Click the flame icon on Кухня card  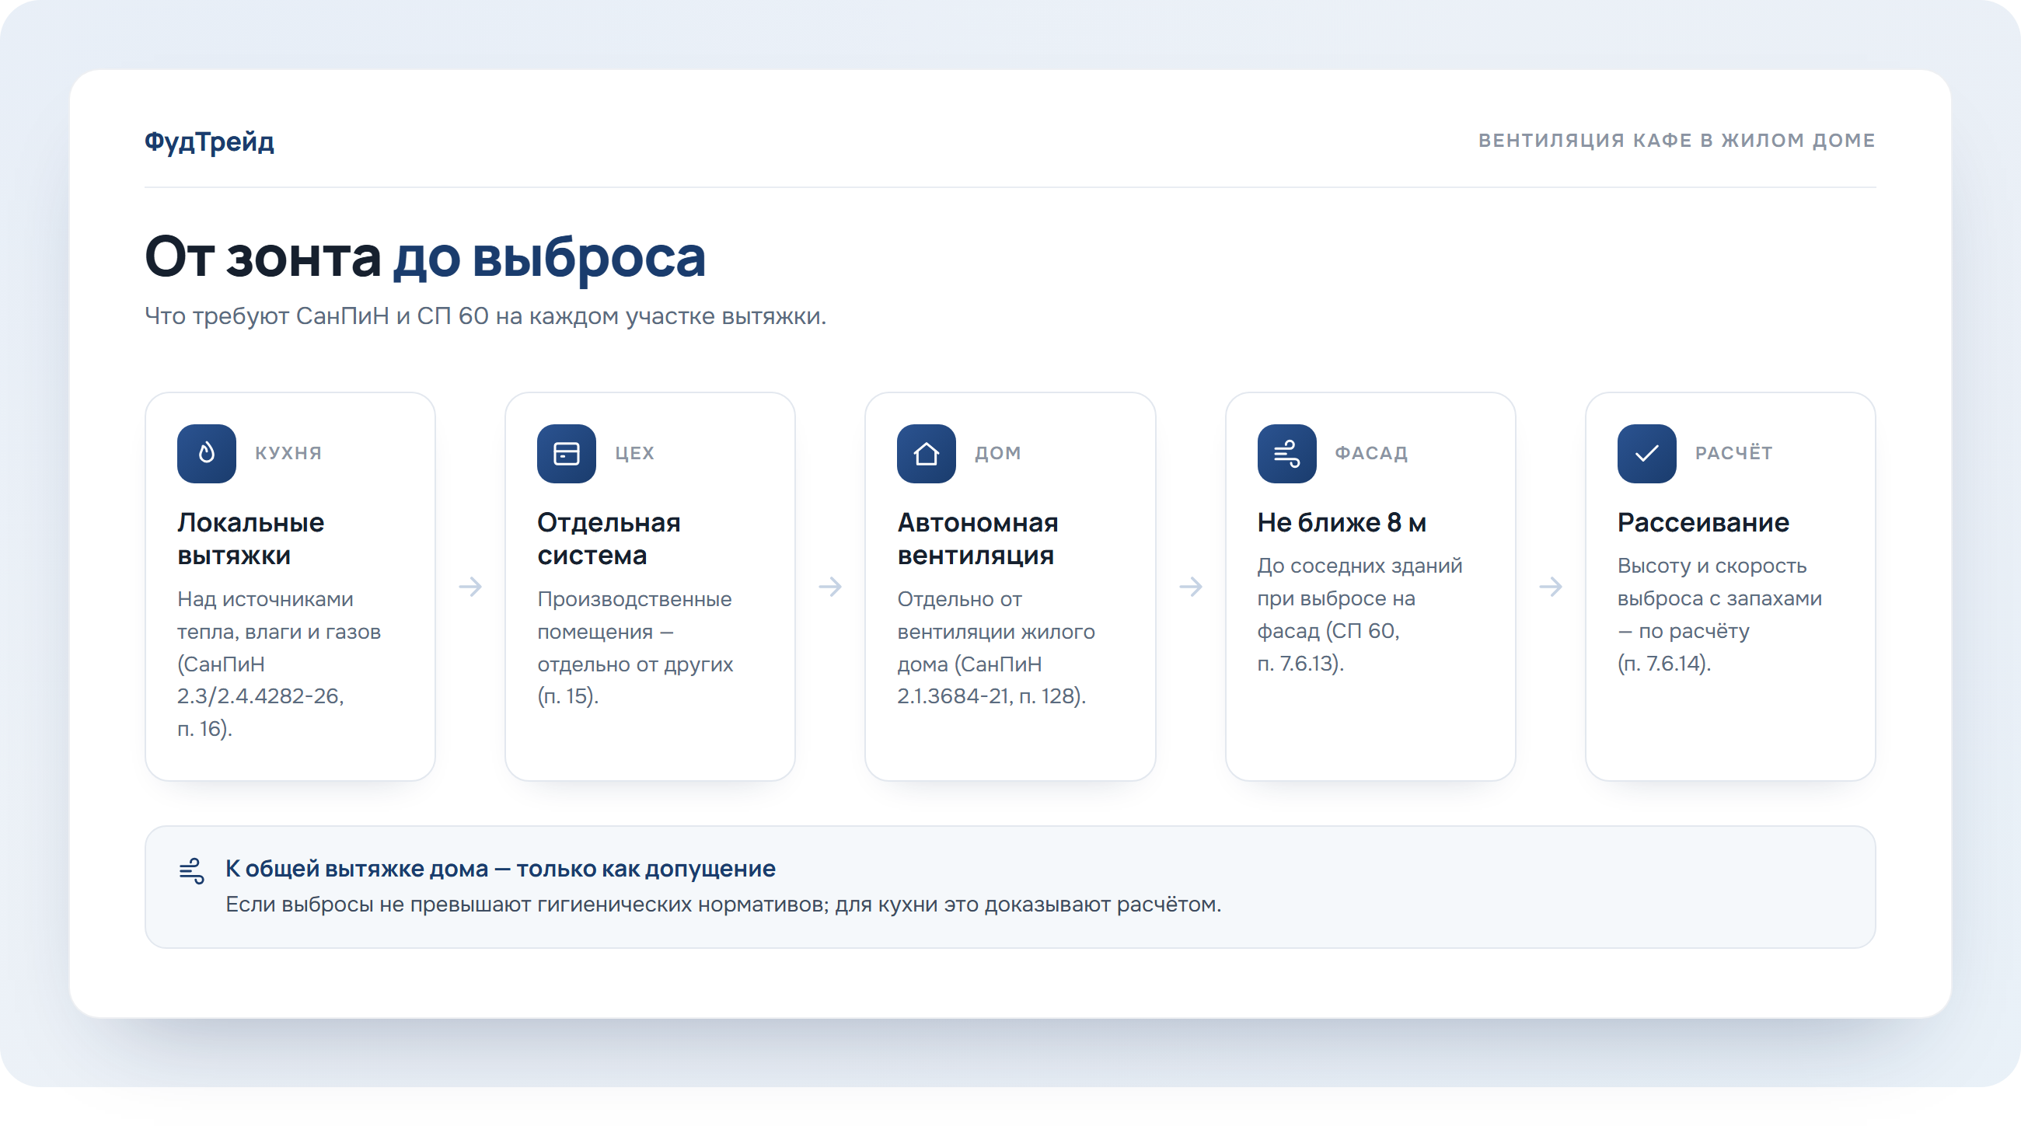pyautogui.click(x=206, y=453)
